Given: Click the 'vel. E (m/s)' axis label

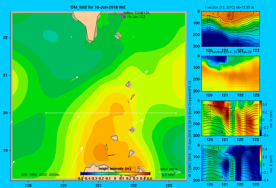Looking at the screenshot, I should (271, 164).
